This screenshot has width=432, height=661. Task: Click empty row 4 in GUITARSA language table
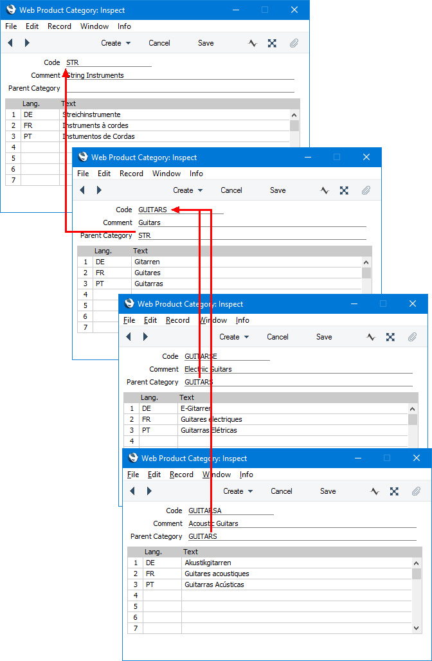[x=270, y=595]
